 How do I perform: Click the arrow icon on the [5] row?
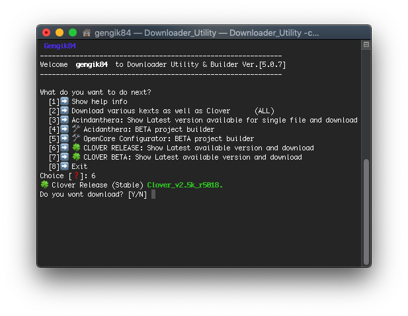point(65,138)
